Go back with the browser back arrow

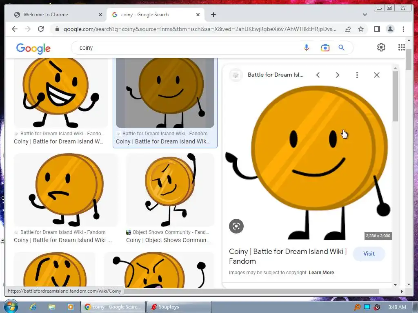pos(15,29)
